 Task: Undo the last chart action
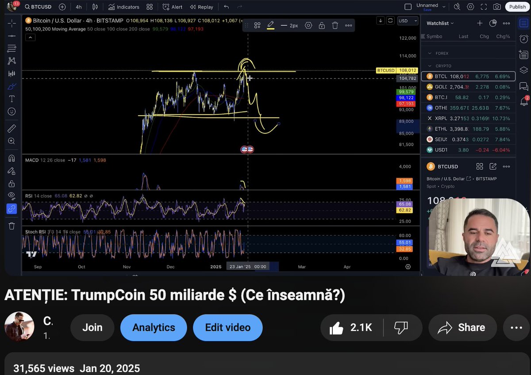pyautogui.click(x=227, y=7)
